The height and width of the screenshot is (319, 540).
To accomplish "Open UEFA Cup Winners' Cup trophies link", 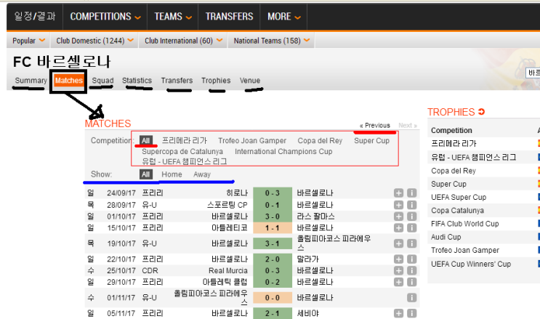I will [471, 264].
